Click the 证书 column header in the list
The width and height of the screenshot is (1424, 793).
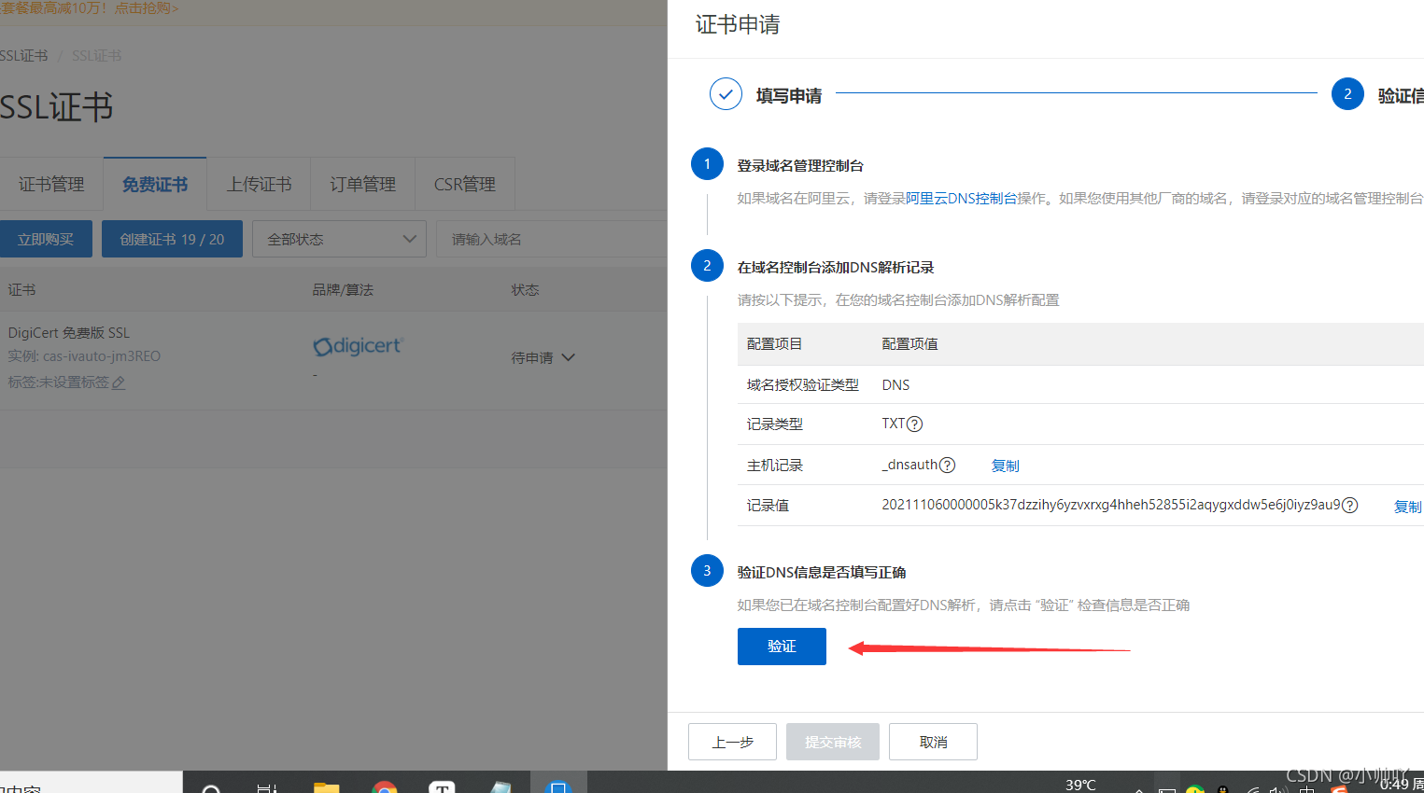[x=21, y=290]
